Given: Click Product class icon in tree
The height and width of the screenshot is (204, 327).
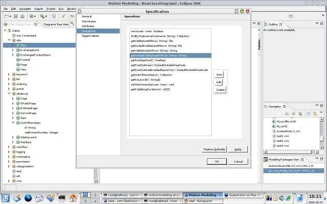Looking at the screenshot, I should point(18,60).
